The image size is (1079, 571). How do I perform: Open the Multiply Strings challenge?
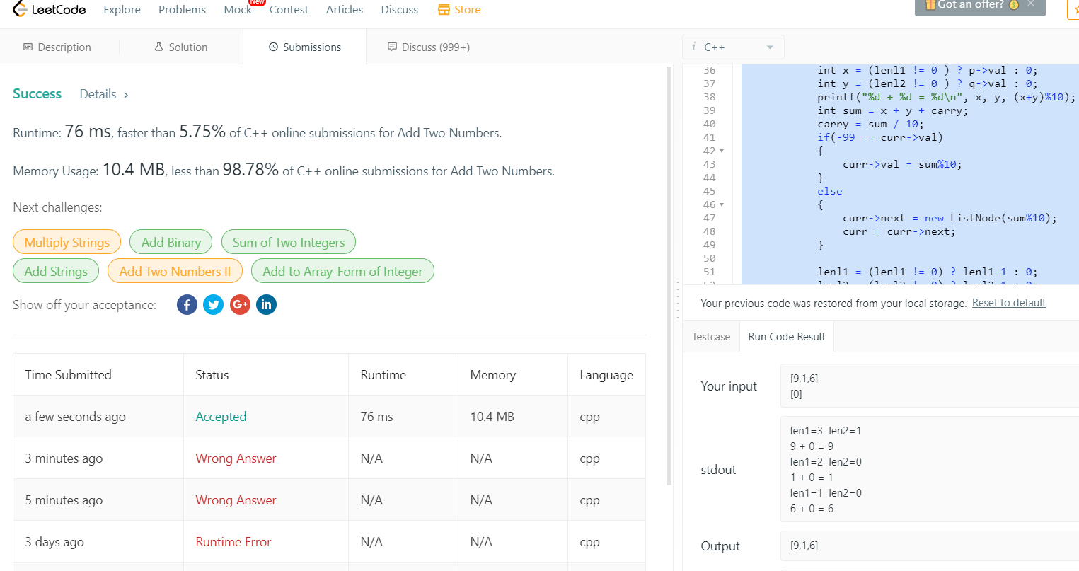click(x=67, y=242)
